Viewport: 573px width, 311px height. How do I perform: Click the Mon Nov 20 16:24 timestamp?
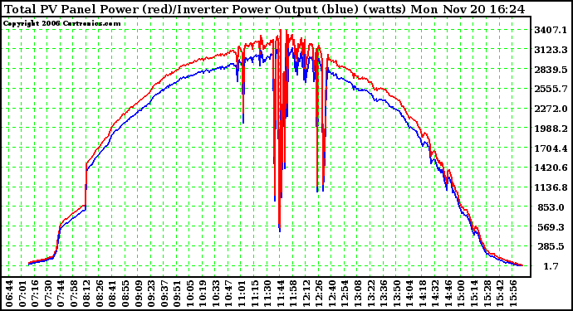click(468, 9)
